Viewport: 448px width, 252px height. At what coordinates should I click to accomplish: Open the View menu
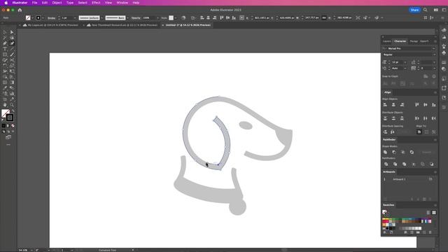click(x=108, y=3)
